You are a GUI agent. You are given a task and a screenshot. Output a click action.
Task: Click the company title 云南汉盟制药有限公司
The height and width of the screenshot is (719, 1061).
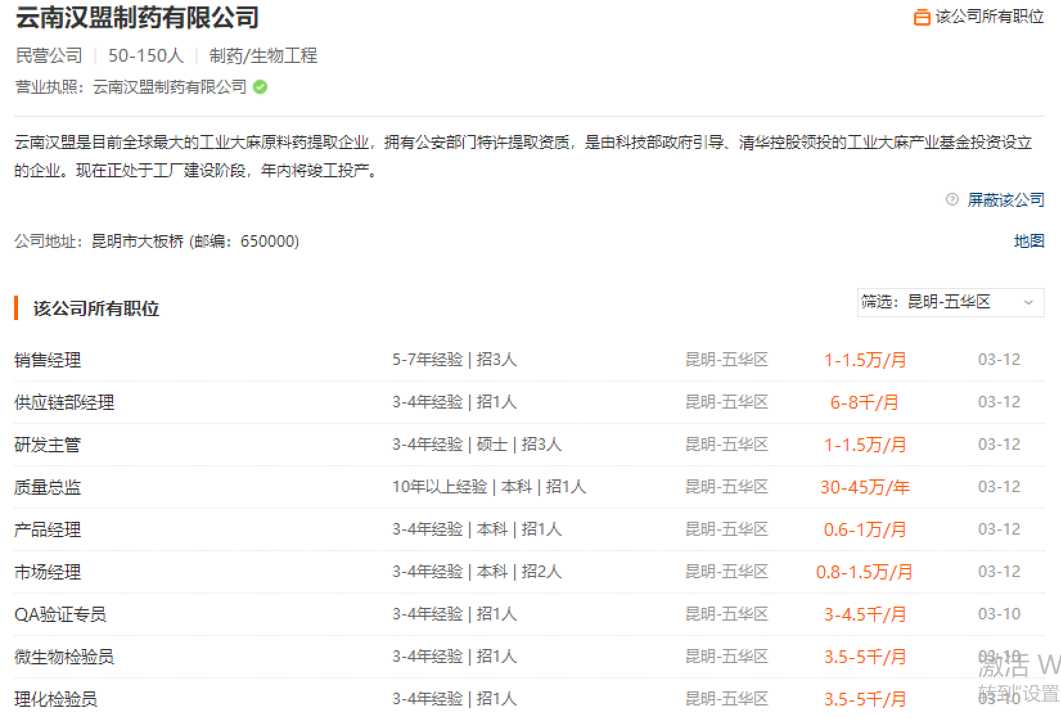[137, 17]
